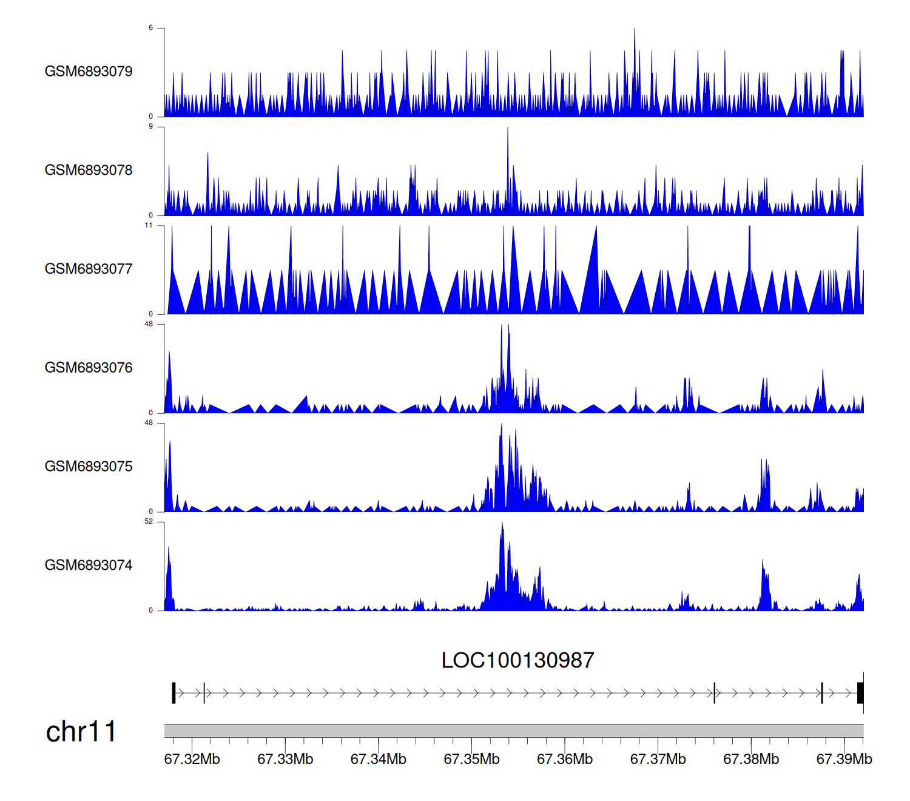Screen dimensions: 910x801
Task: Click the 67.33Mb position label
Action: click(x=285, y=759)
